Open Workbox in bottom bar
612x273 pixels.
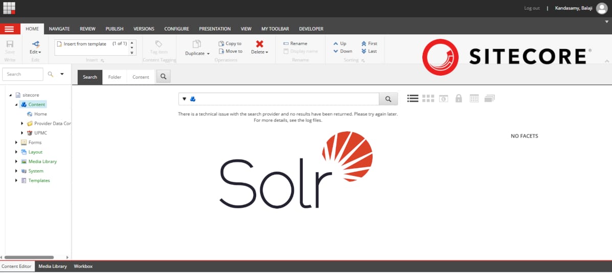[83, 266]
